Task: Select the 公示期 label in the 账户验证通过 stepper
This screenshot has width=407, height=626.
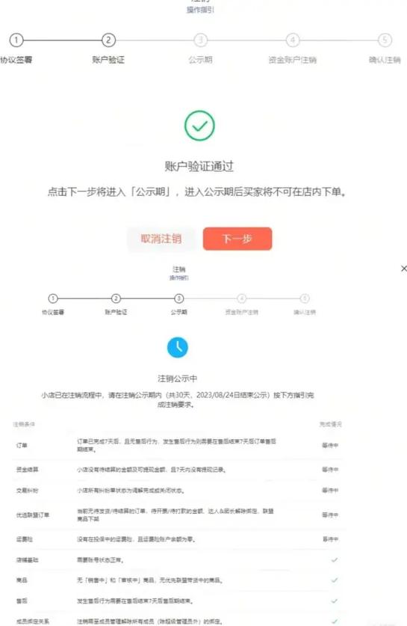Action: 200,60
